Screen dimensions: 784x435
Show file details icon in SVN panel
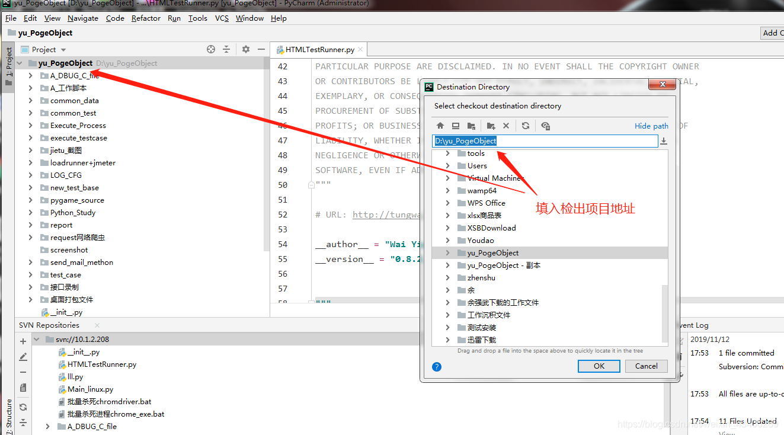(x=23, y=388)
